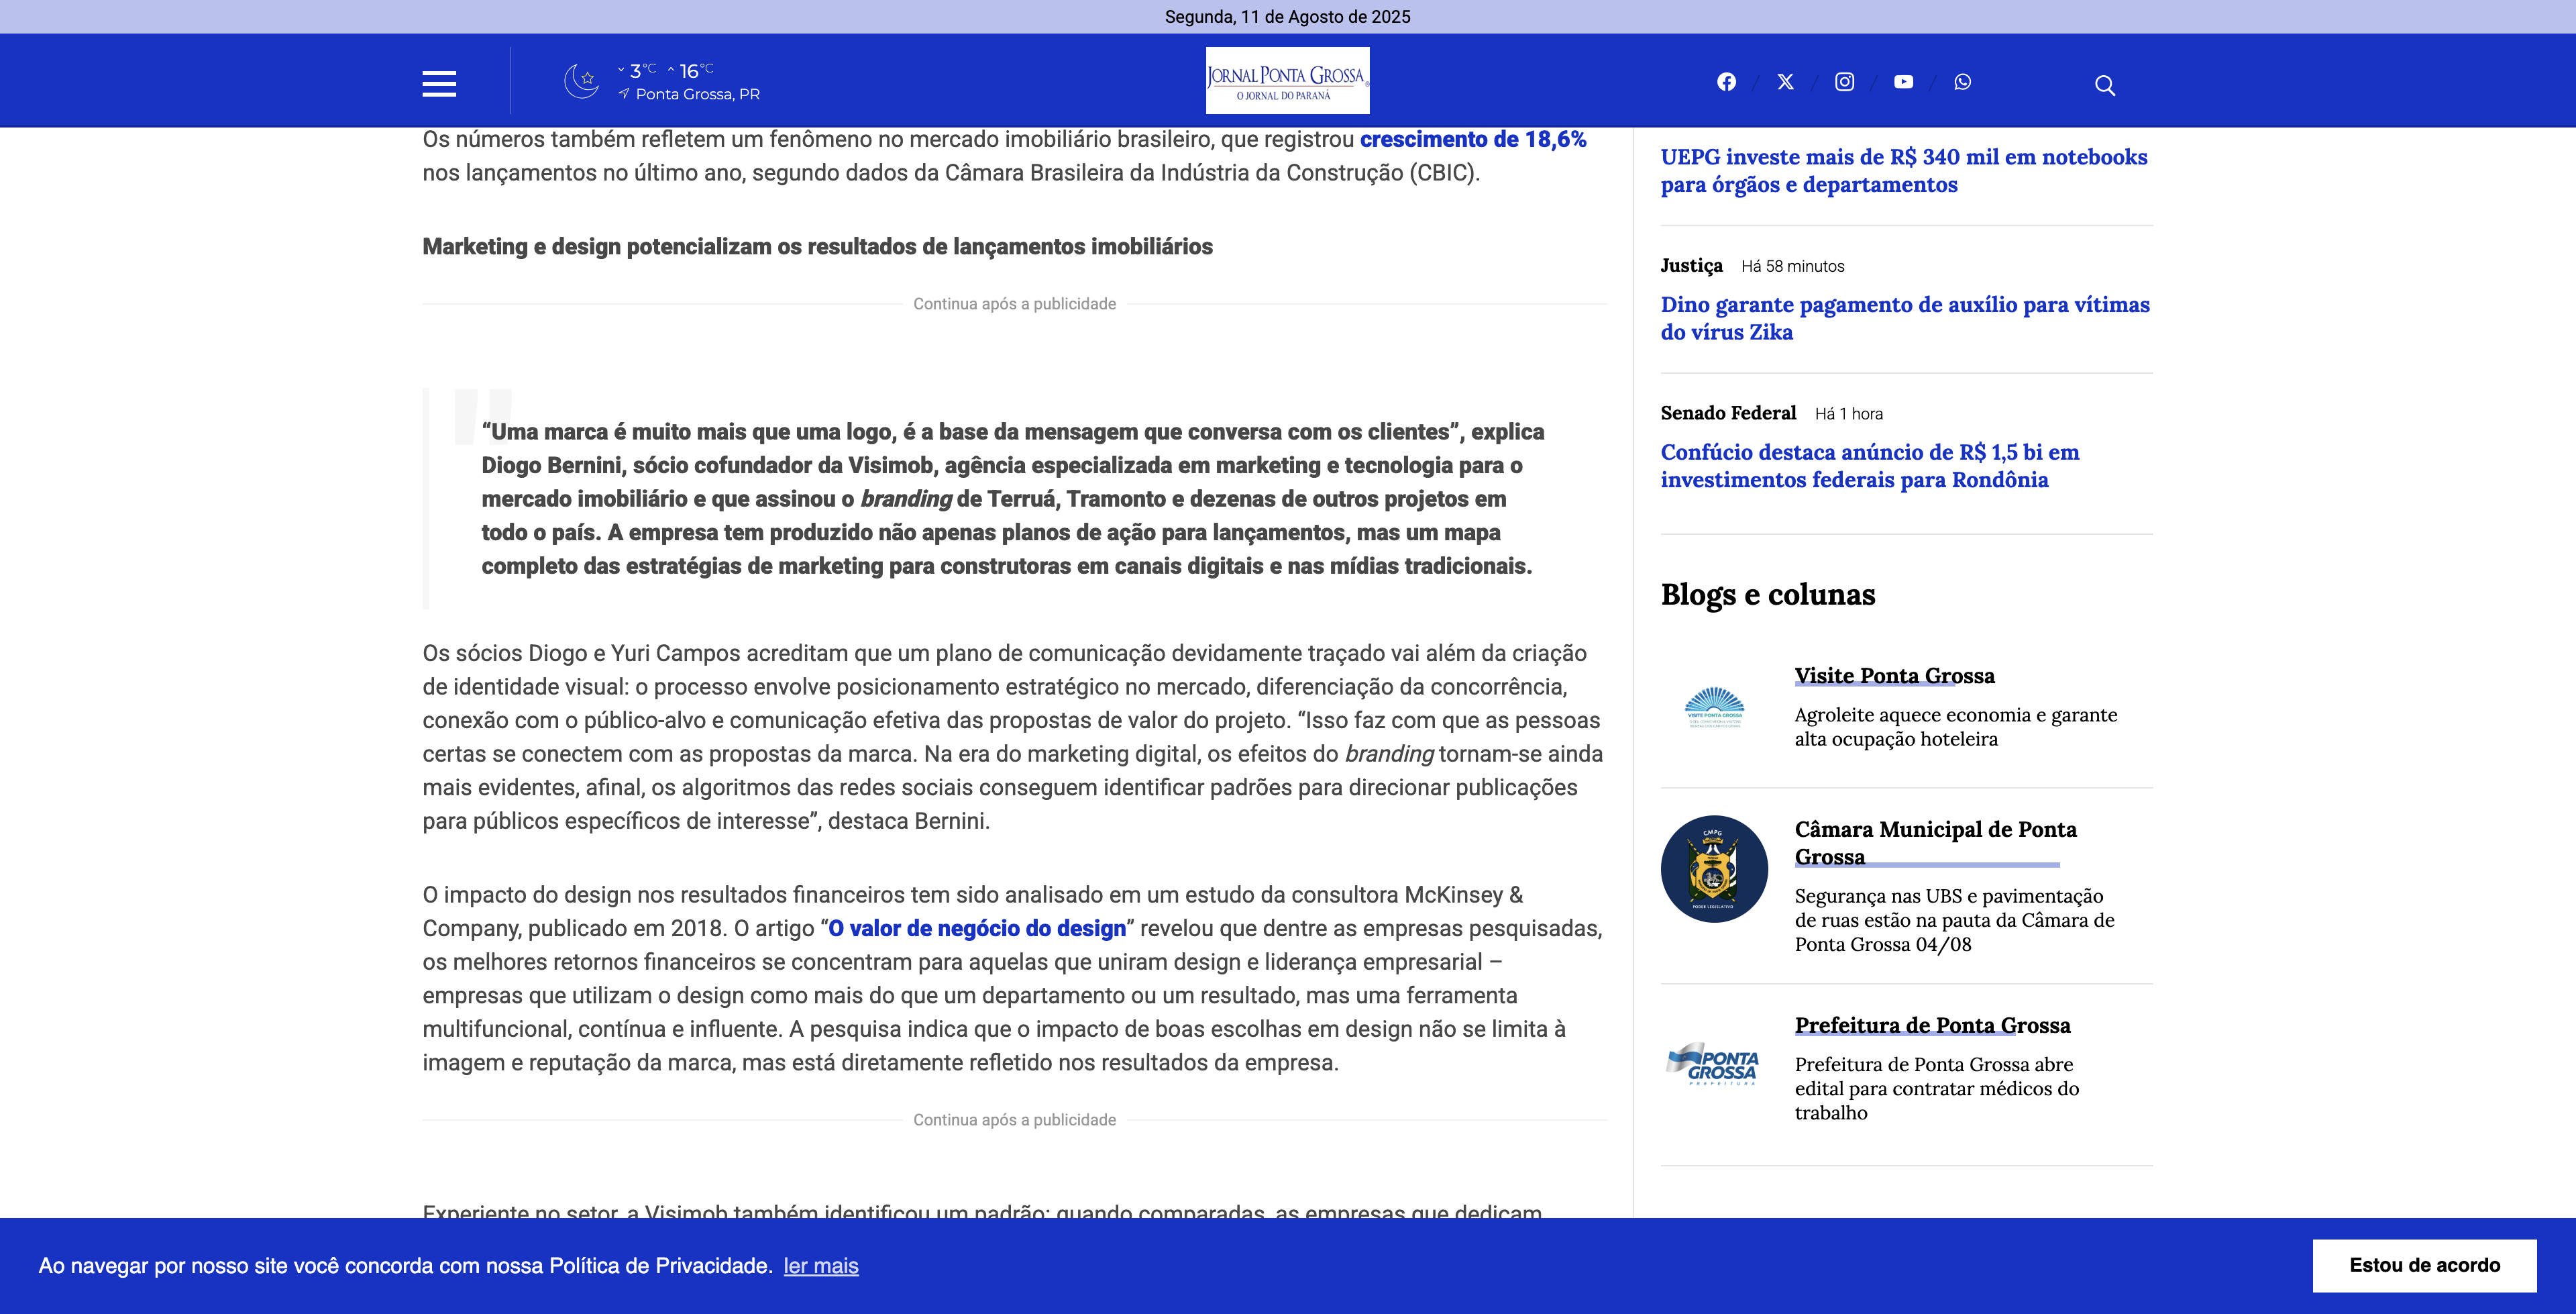Screen dimensions: 2576x1314
Task: Click the 'Há 1 hora' timestamp
Action: click(x=1849, y=413)
